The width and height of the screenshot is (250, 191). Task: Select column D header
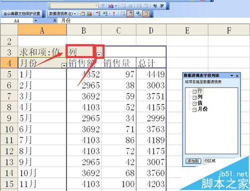click(x=151, y=30)
